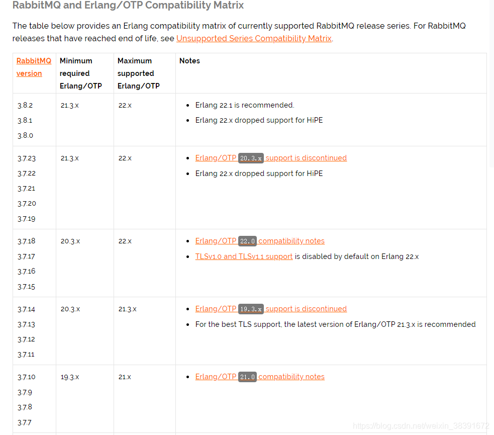Open the Erlang/OTP 21.0 compatibility notes link
Viewport: 494px width, 435px height.
pyautogui.click(x=260, y=377)
